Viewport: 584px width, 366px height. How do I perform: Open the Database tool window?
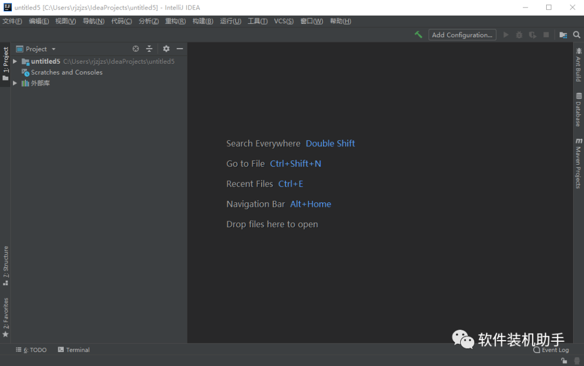tap(579, 110)
